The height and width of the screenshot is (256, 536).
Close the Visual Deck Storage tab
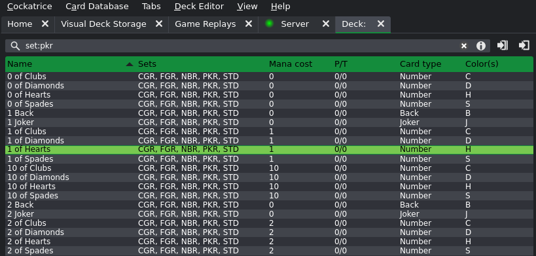(159, 24)
